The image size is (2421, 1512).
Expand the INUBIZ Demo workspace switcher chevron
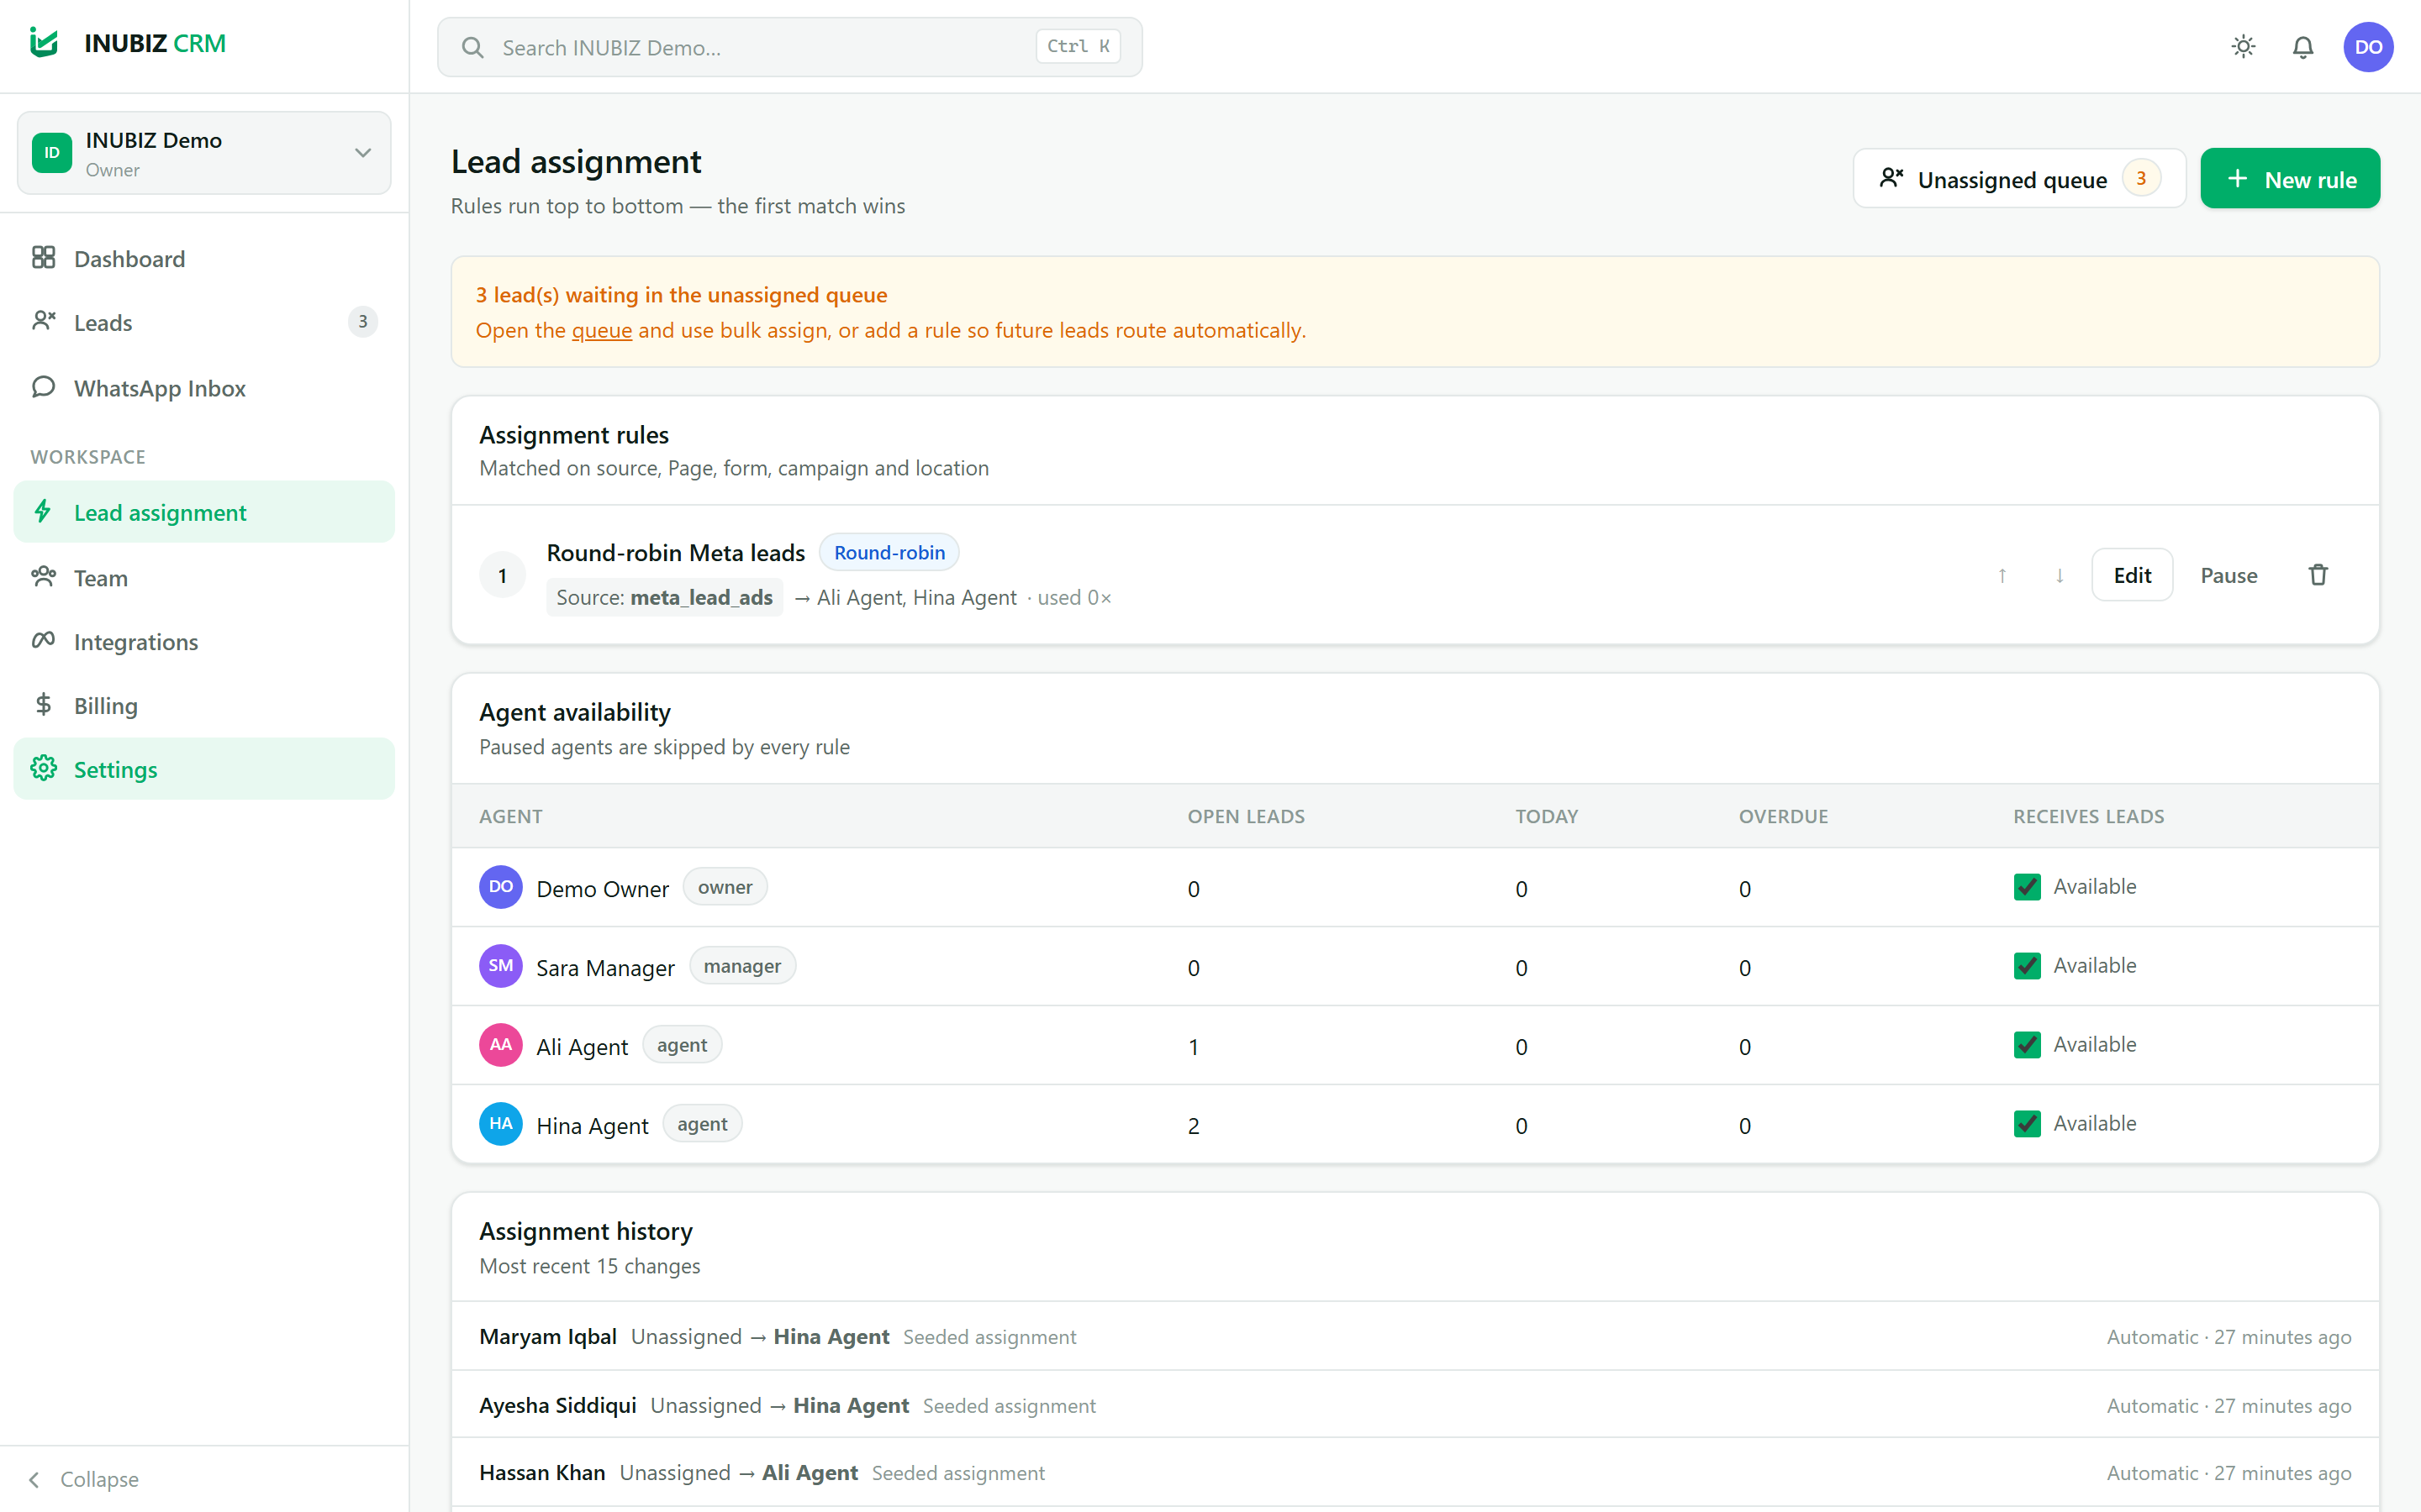[363, 153]
